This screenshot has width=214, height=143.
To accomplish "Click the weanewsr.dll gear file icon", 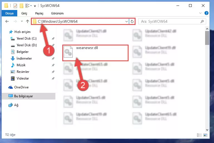I will tap(68, 52).
